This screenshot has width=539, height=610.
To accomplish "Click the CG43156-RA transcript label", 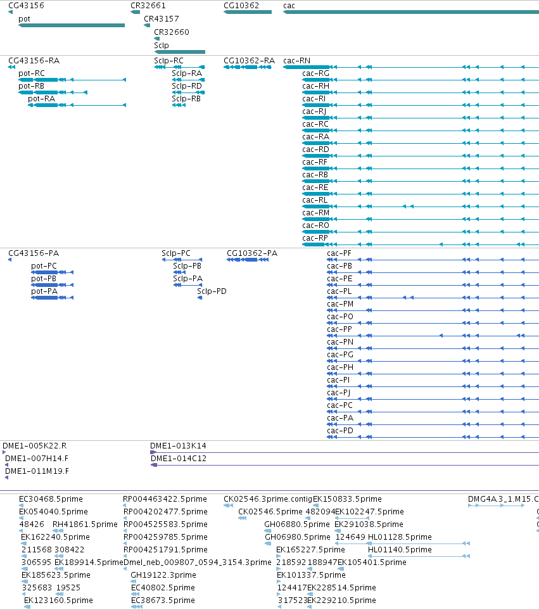I will [x=34, y=61].
